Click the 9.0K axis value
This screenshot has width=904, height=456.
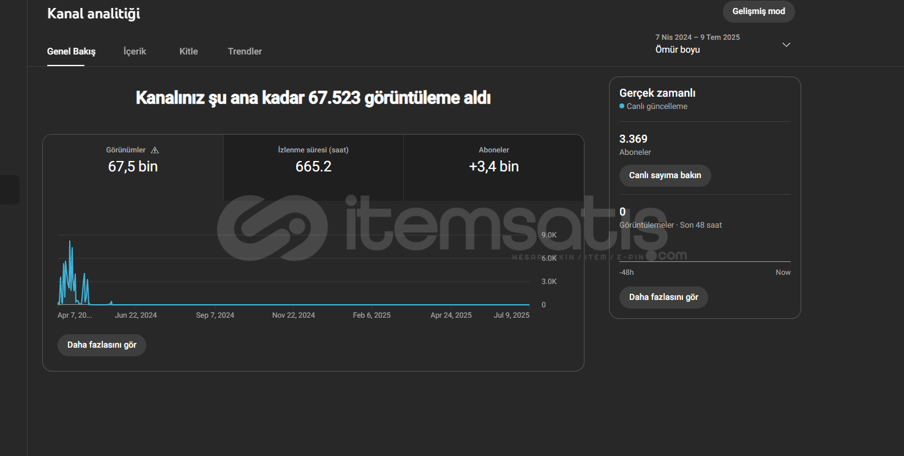[549, 235]
